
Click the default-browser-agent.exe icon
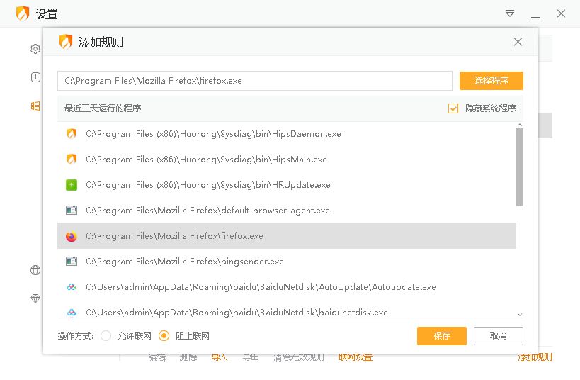[x=71, y=211]
